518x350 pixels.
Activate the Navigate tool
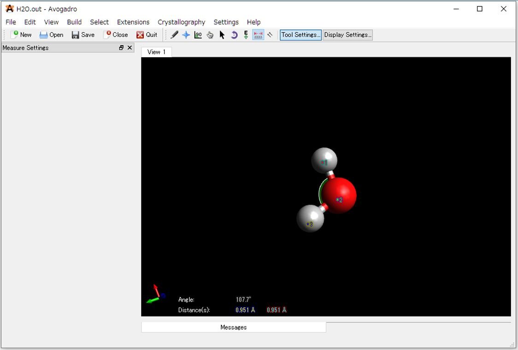(186, 35)
